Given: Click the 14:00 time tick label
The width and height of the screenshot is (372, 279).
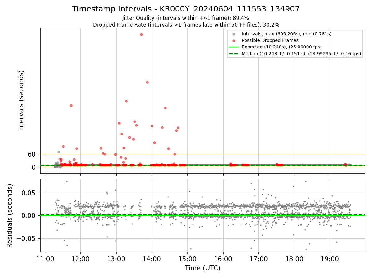Looking at the screenshot, I should click(152, 259).
